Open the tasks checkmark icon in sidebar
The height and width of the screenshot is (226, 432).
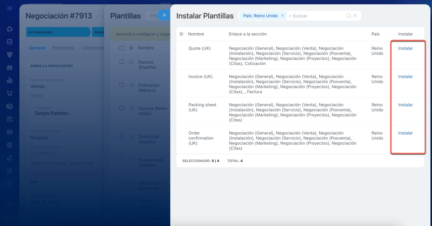tap(9, 42)
